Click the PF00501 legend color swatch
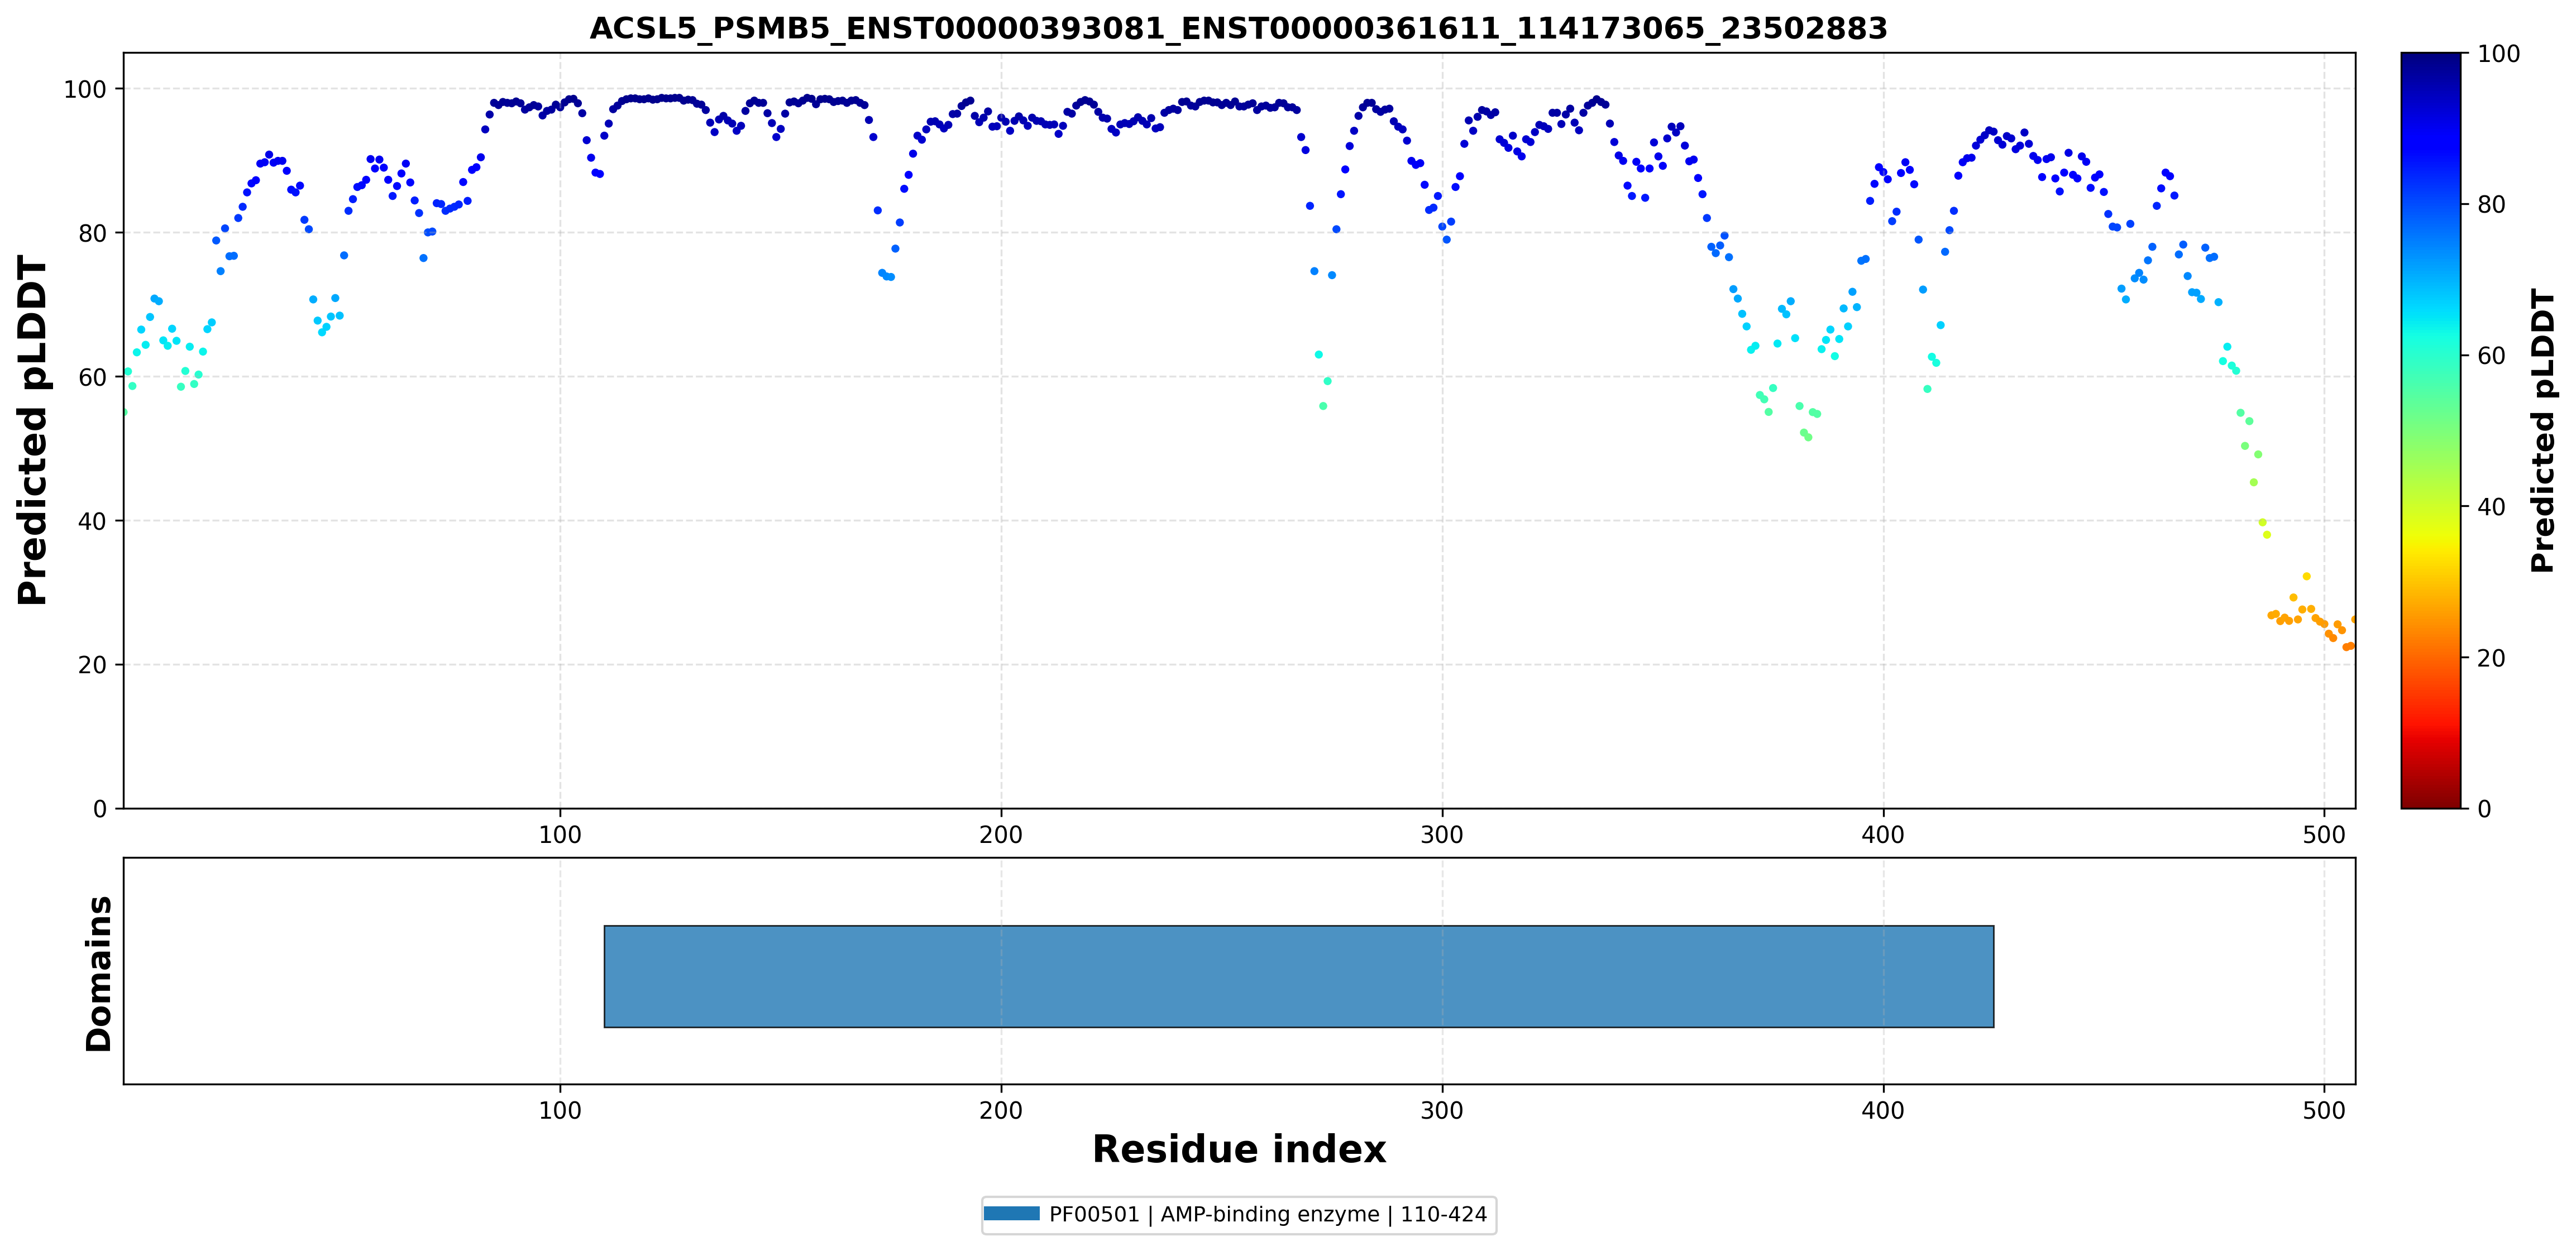The width and height of the screenshot is (2576, 1251). pyautogui.click(x=1011, y=1214)
